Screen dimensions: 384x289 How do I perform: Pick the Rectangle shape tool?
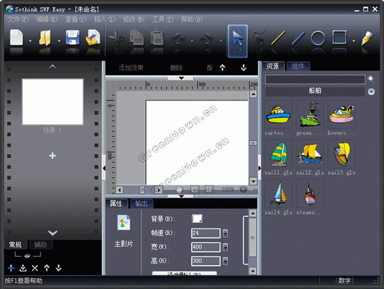pyautogui.click(x=339, y=38)
